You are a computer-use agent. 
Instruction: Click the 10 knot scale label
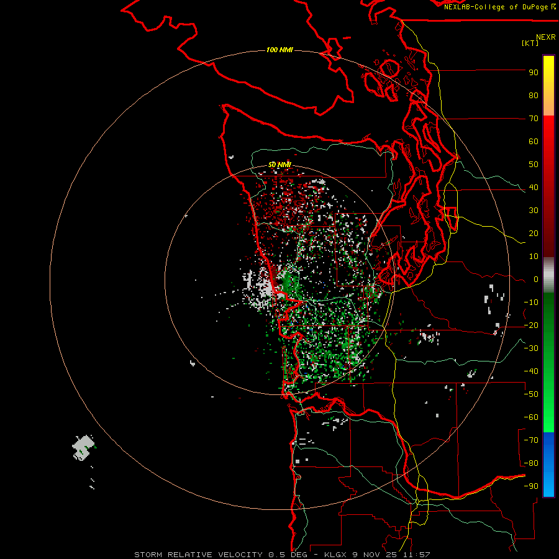click(x=534, y=257)
